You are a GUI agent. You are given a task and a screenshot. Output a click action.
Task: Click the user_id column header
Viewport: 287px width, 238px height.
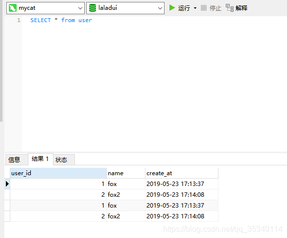(x=58, y=173)
